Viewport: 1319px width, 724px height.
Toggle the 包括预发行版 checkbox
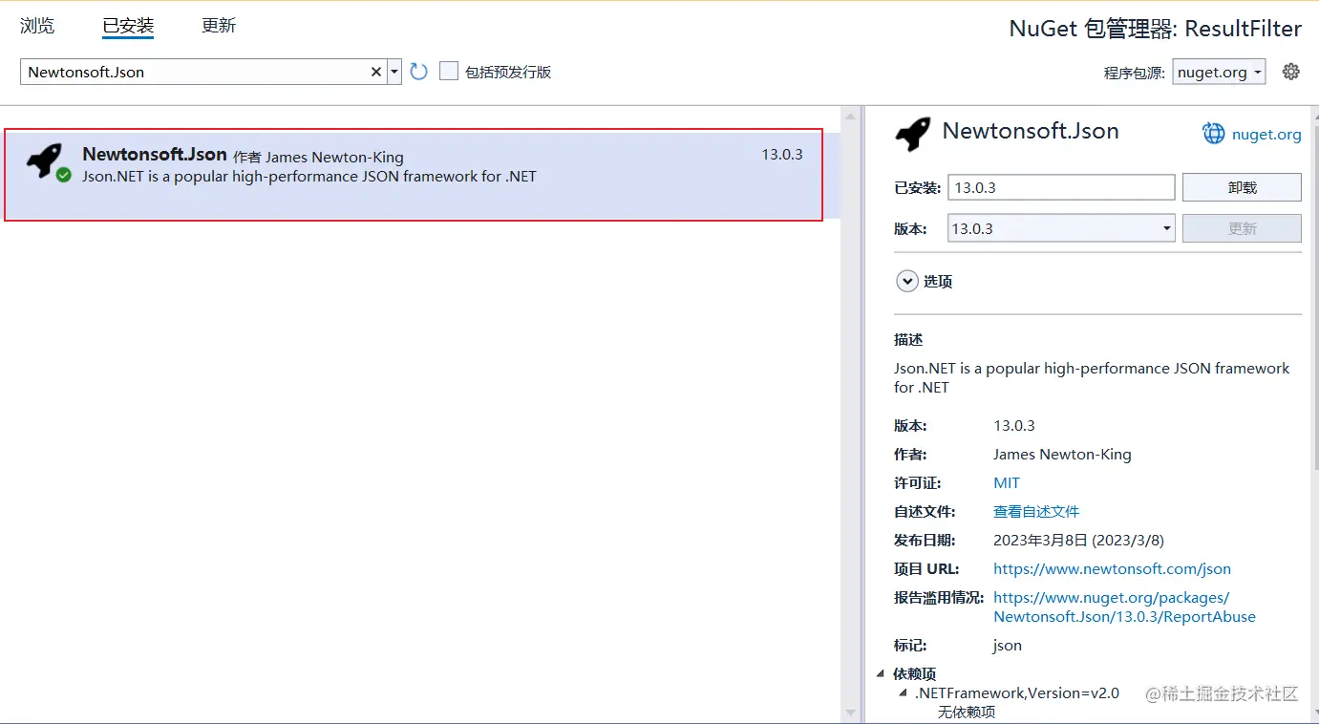(x=449, y=71)
